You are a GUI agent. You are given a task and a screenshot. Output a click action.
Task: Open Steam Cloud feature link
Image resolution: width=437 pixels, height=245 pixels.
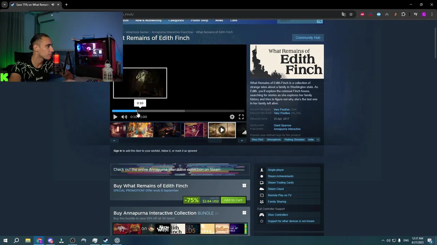(276, 189)
